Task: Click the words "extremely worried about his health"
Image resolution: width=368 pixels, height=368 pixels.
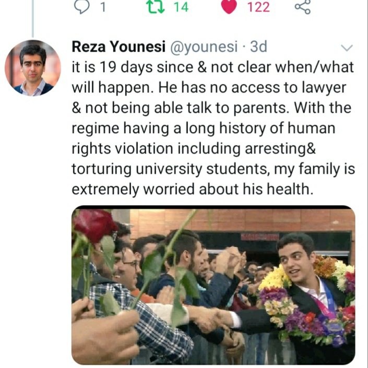Action: (192, 188)
